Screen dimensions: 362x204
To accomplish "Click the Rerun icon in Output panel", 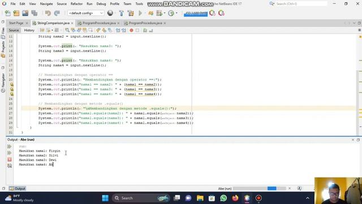I will [10, 147].
